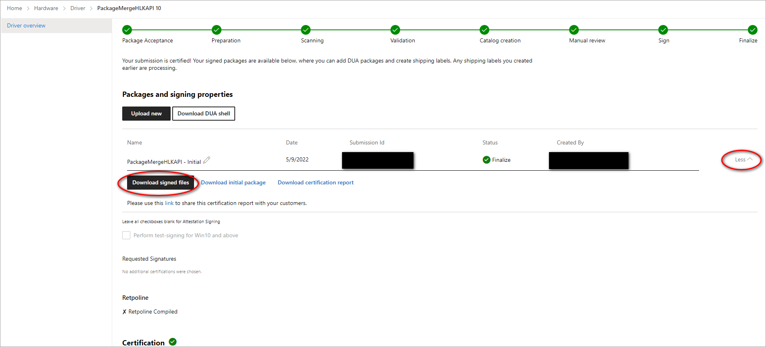Edit package name with the pencil icon
The height and width of the screenshot is (347, 766).
(x=207, y=160)
